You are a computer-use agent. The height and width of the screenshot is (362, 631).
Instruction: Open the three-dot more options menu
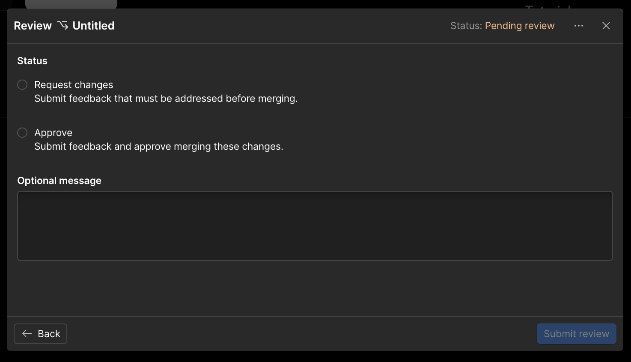tap(579, 26)
